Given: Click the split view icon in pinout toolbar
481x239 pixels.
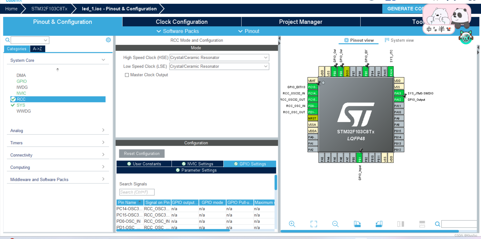Looking at the screenshot, I should pyautogui.click(x=422, y=224).
